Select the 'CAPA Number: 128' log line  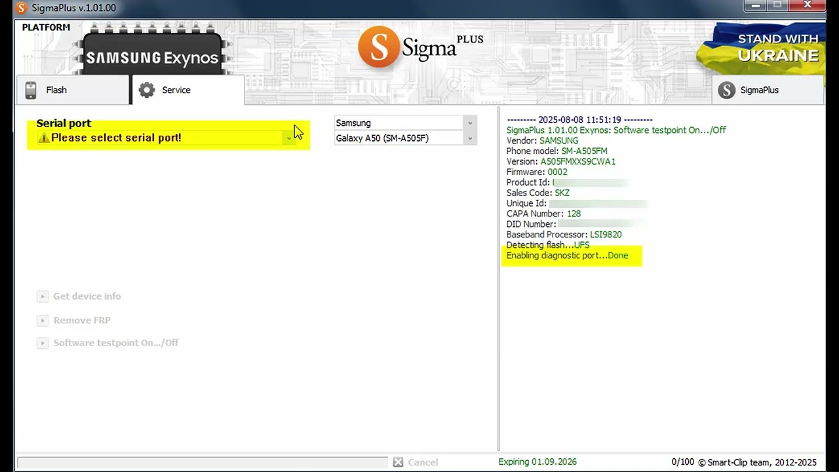[x=543, y=214]
